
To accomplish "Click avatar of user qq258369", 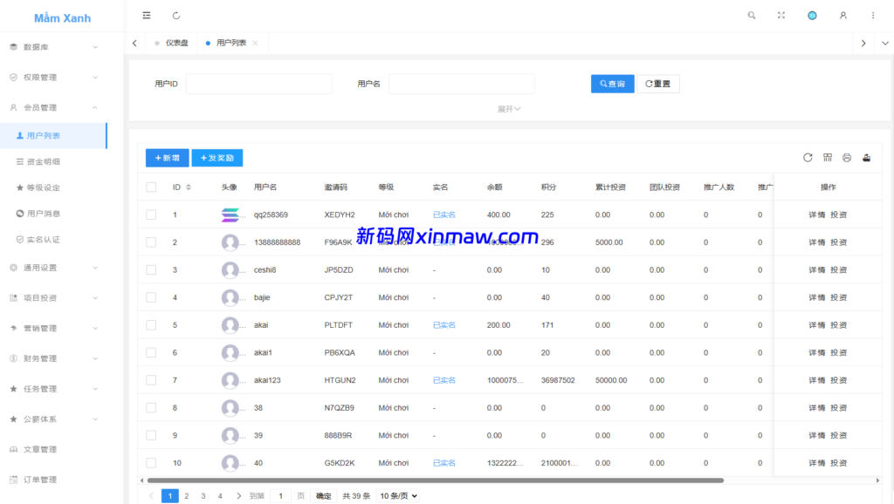I will (x=230, y=215).
